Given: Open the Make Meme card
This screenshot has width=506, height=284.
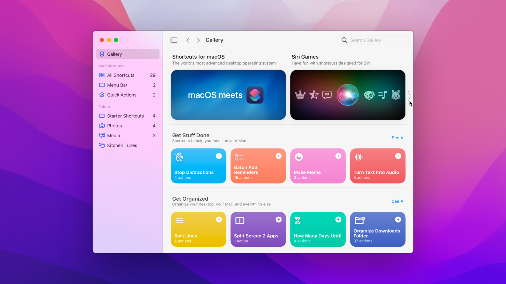Looking at the screenshot, I should click(x=318, y=166).
